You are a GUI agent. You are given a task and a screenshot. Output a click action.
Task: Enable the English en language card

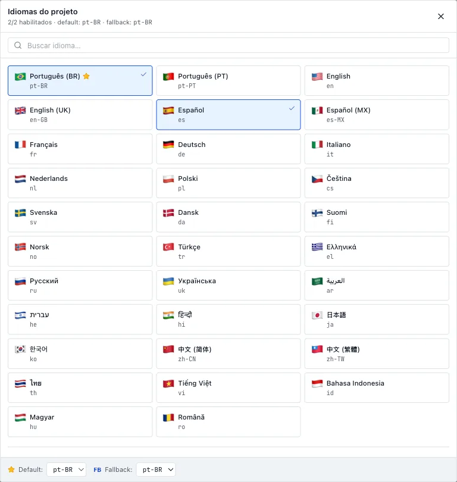coord(377,80)
